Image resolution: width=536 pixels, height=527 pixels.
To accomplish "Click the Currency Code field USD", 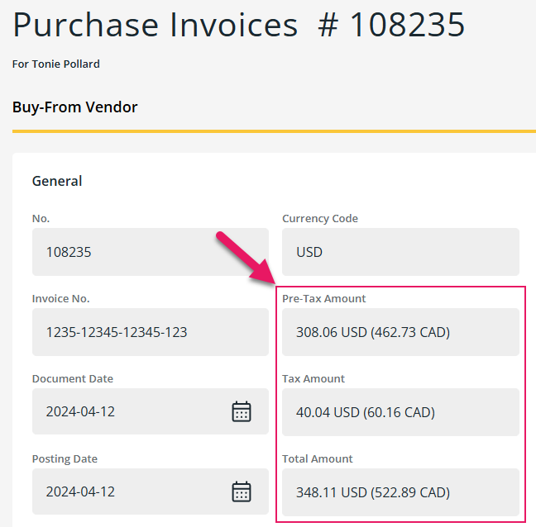I will coord(400,252).
